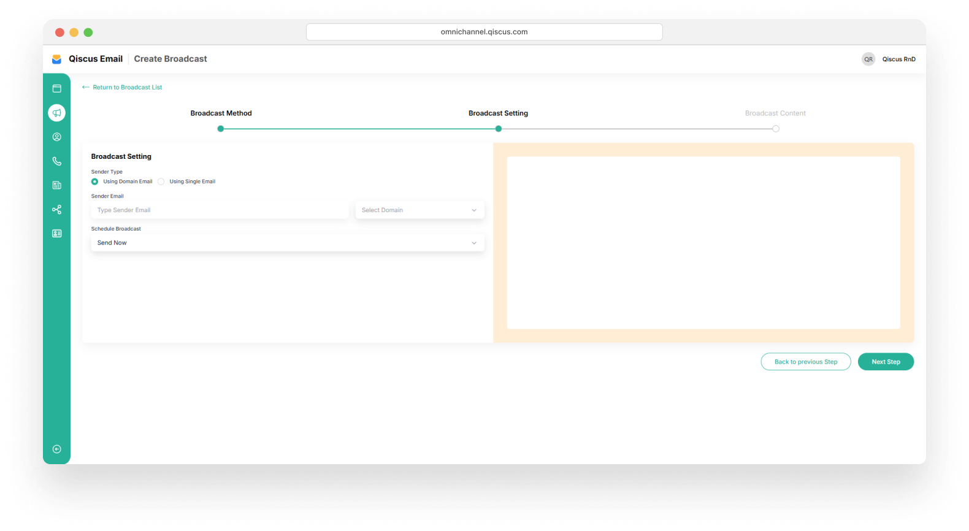Open the integration nodes icon in sidebar
The image size is (969, 531).
click(56, 210)
